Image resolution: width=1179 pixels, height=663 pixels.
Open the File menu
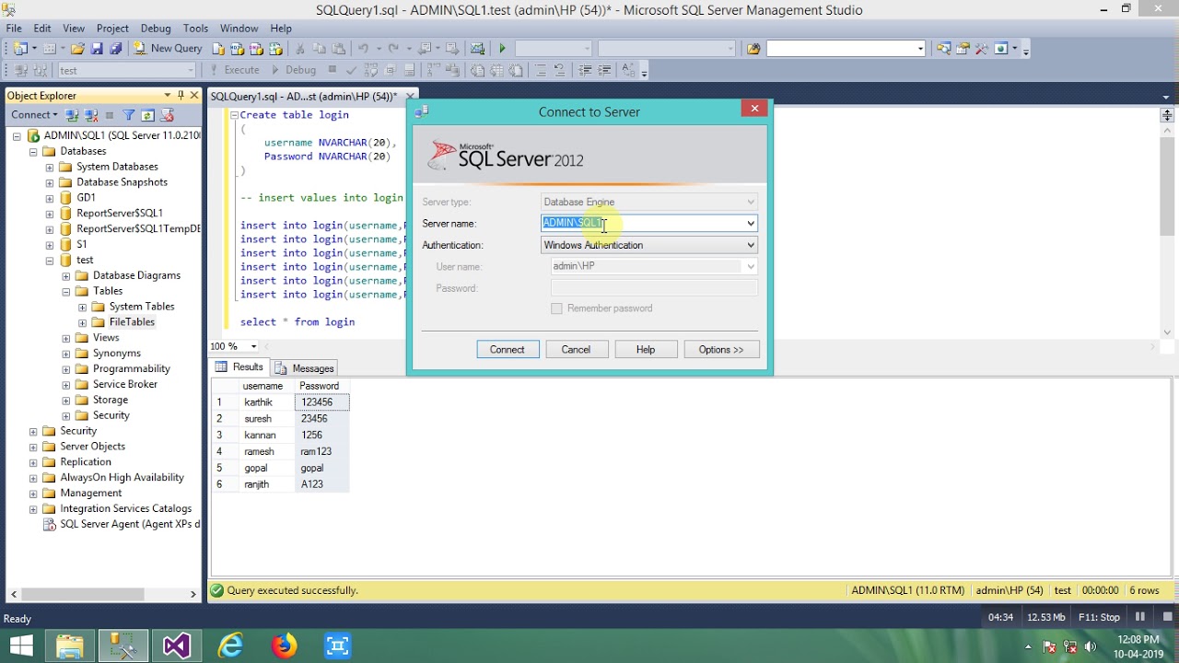tap(14, 29)
